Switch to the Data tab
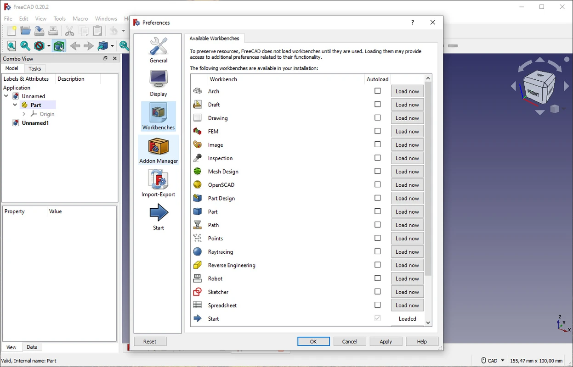 [32, 347]
